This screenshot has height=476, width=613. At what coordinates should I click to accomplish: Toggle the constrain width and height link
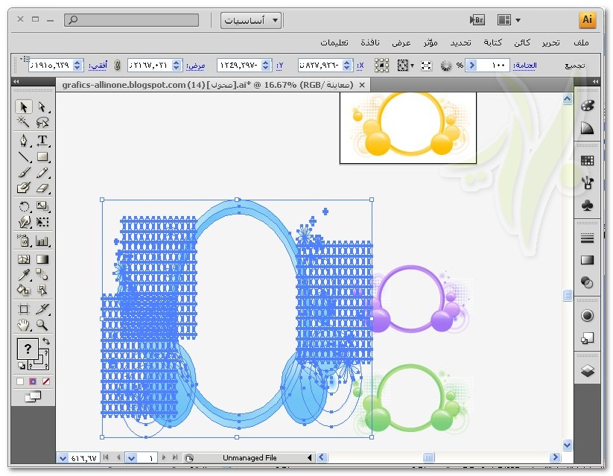117,66
